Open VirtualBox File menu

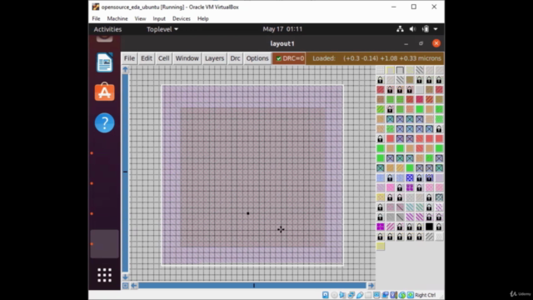click(97, 18)
